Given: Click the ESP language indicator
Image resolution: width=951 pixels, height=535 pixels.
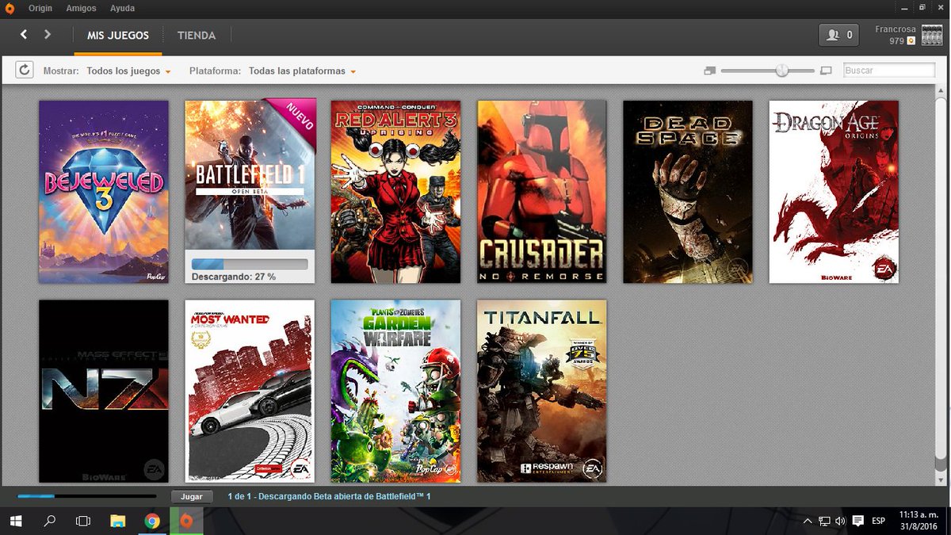Looking at the screenshot, I should click(x=878, y=521).
